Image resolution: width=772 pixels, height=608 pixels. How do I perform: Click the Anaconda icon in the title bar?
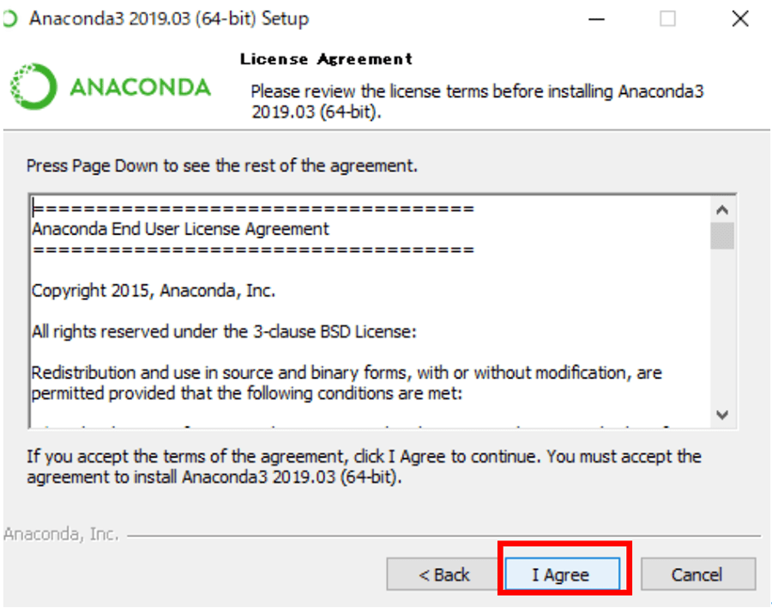coord(9,19)
